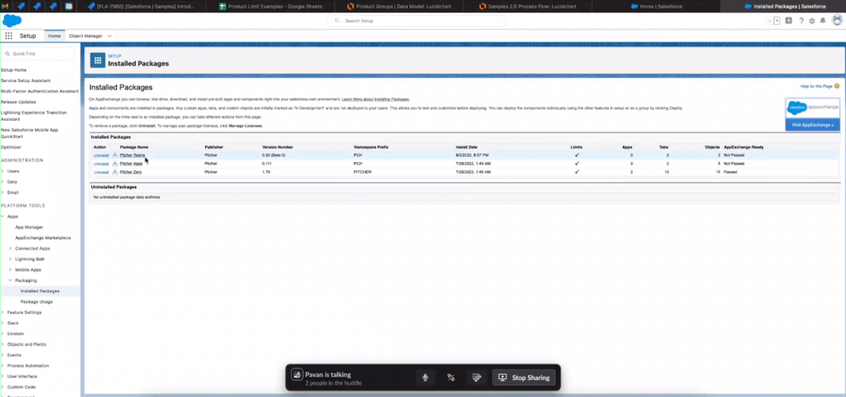The image size is (846, 397).
Task: Open the notifications bell
Action: coord(823,21)
